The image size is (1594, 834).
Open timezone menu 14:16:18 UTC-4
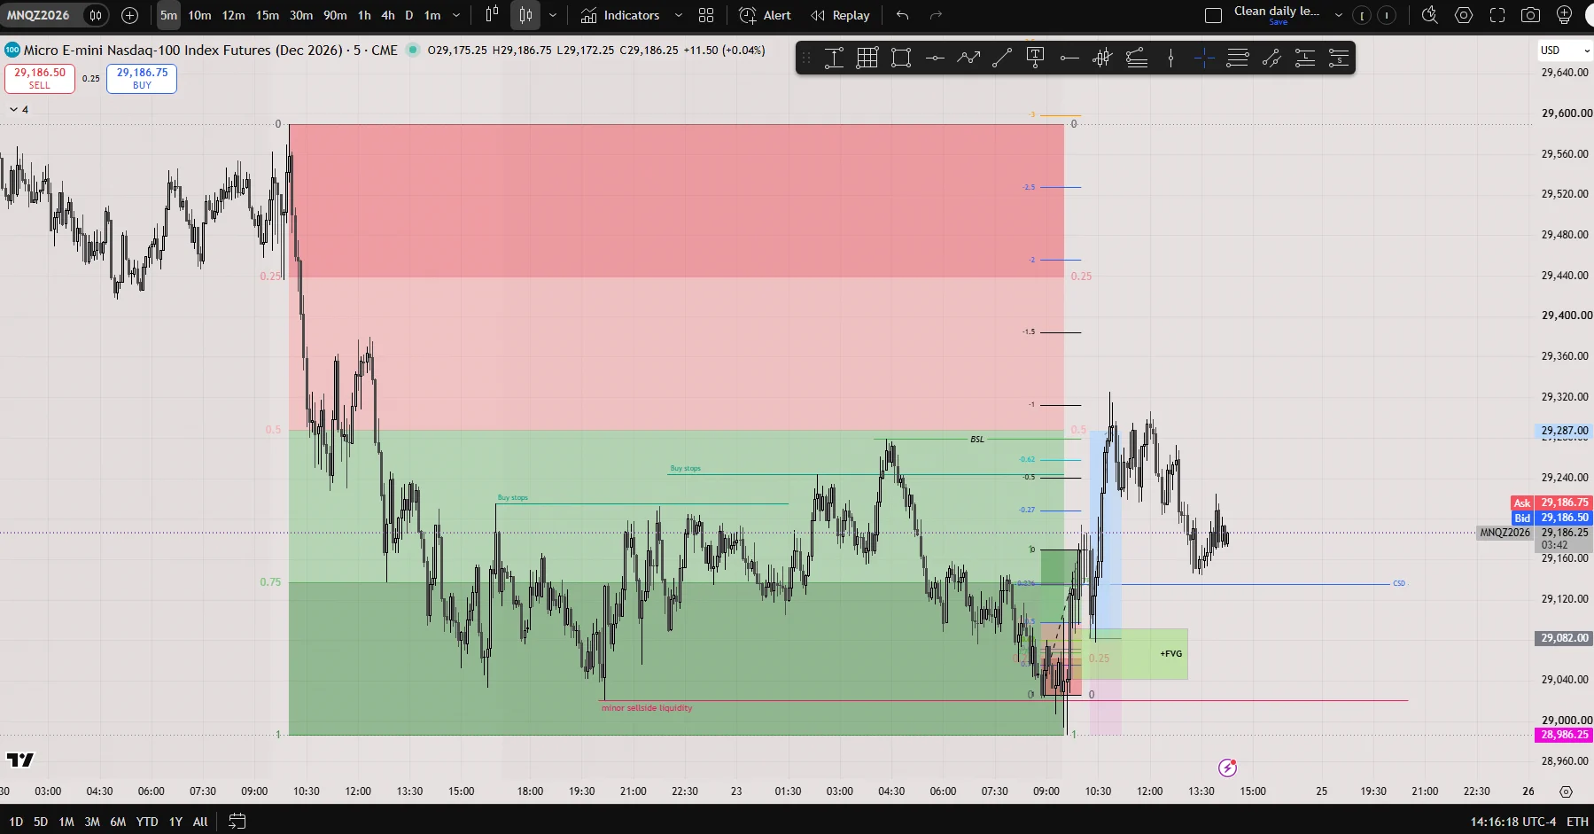coord(1512,822)
